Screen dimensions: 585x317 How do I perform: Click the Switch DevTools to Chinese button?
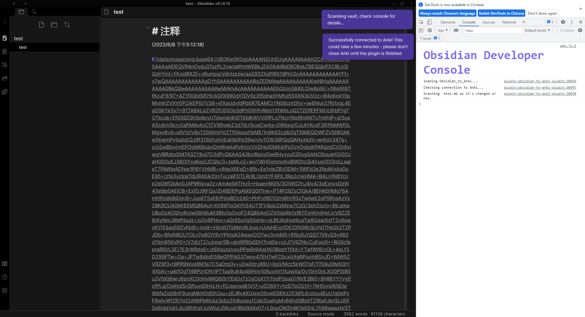click(x=501, y=13)
